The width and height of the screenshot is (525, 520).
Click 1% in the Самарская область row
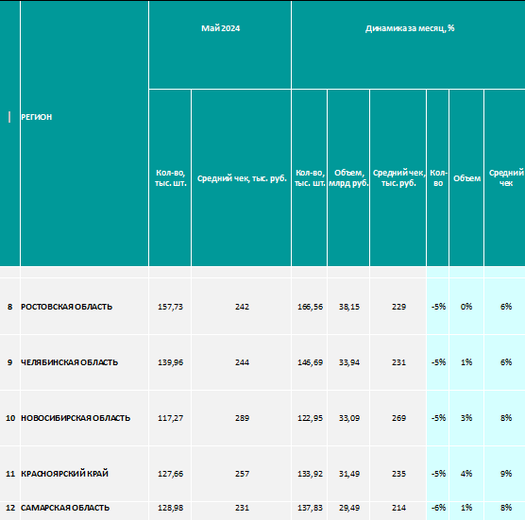click(466, 511)
